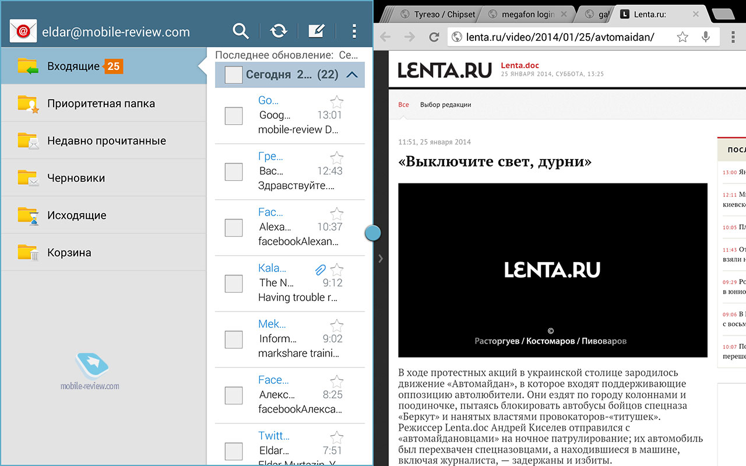
Task: Compose a new email
Action: tap(316, 31)
